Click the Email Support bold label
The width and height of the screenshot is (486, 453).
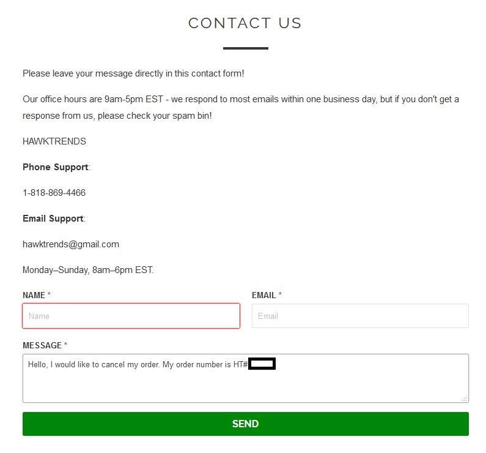(53, 219)
